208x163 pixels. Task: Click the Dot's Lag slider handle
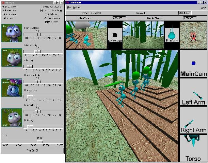(x=30, y=127)
